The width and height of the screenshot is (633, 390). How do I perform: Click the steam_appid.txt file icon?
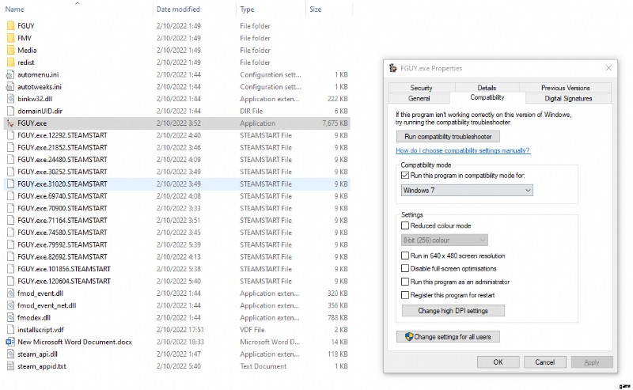click(10, 366)
